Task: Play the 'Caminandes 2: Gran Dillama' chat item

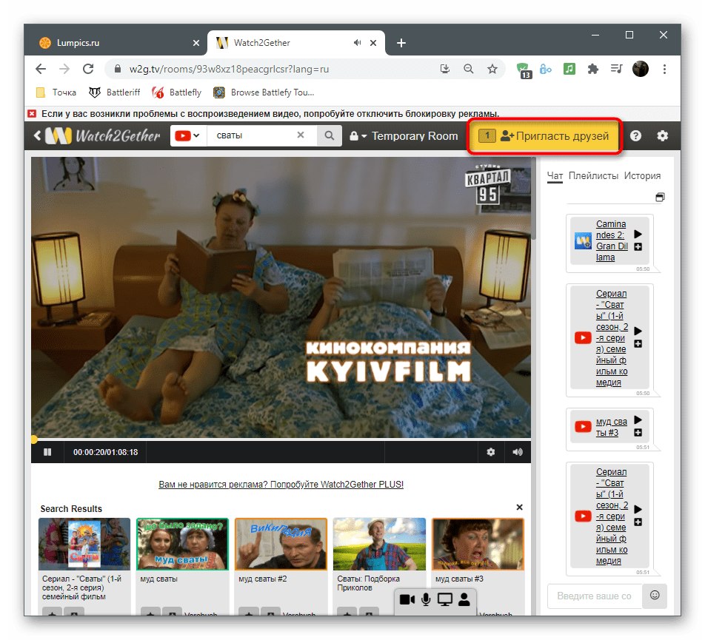Action: pyautogui.click(x=638, y=234)
